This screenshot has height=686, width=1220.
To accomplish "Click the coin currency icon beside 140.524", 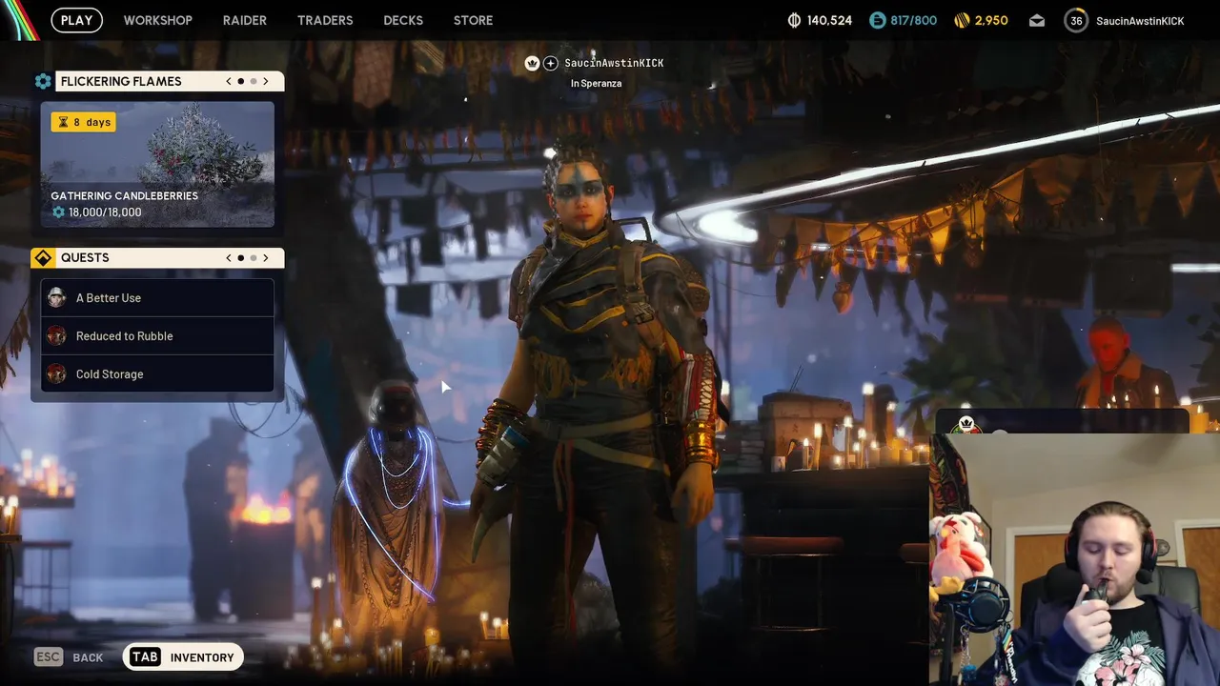I will point(794,20).
